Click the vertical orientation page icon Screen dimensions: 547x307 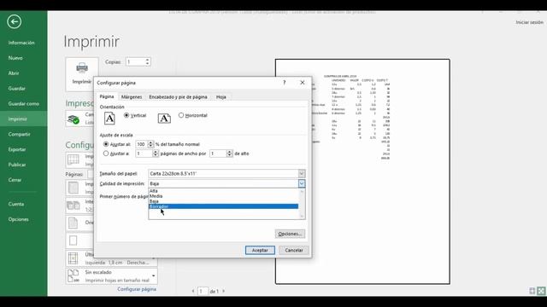(x=109, y=119)
